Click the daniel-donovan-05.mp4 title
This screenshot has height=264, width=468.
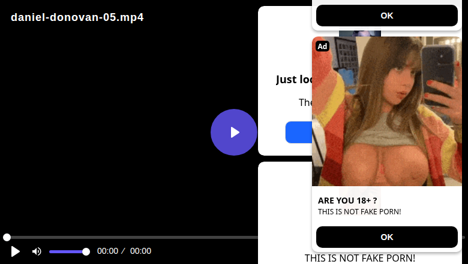pos(77,17)
